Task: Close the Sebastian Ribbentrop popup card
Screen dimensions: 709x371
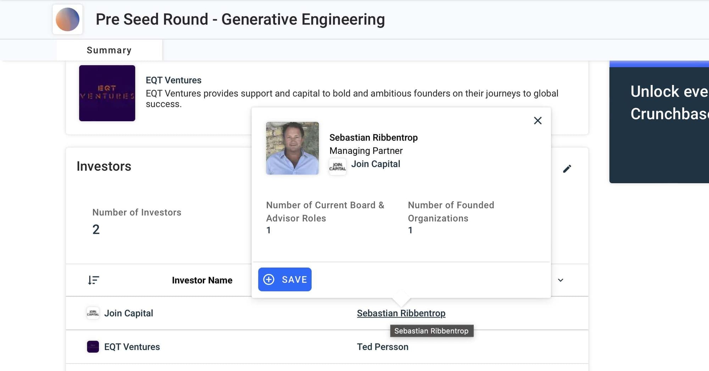Action: (x=537, y=120)
